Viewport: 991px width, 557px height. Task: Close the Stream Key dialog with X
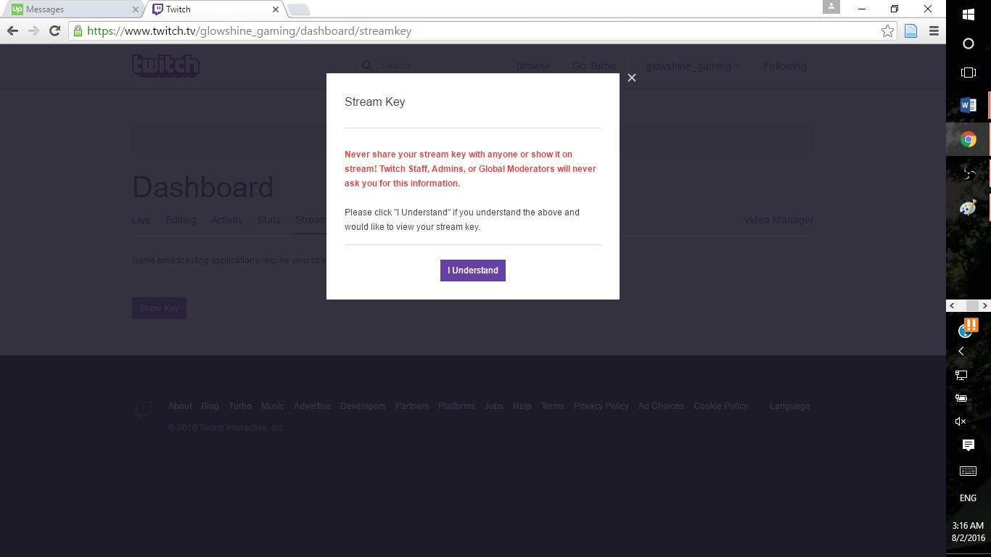pyautogui.click(x=632, y=78)
